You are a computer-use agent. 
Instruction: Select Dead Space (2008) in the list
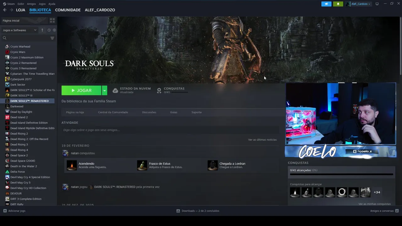tap(23, 161)
